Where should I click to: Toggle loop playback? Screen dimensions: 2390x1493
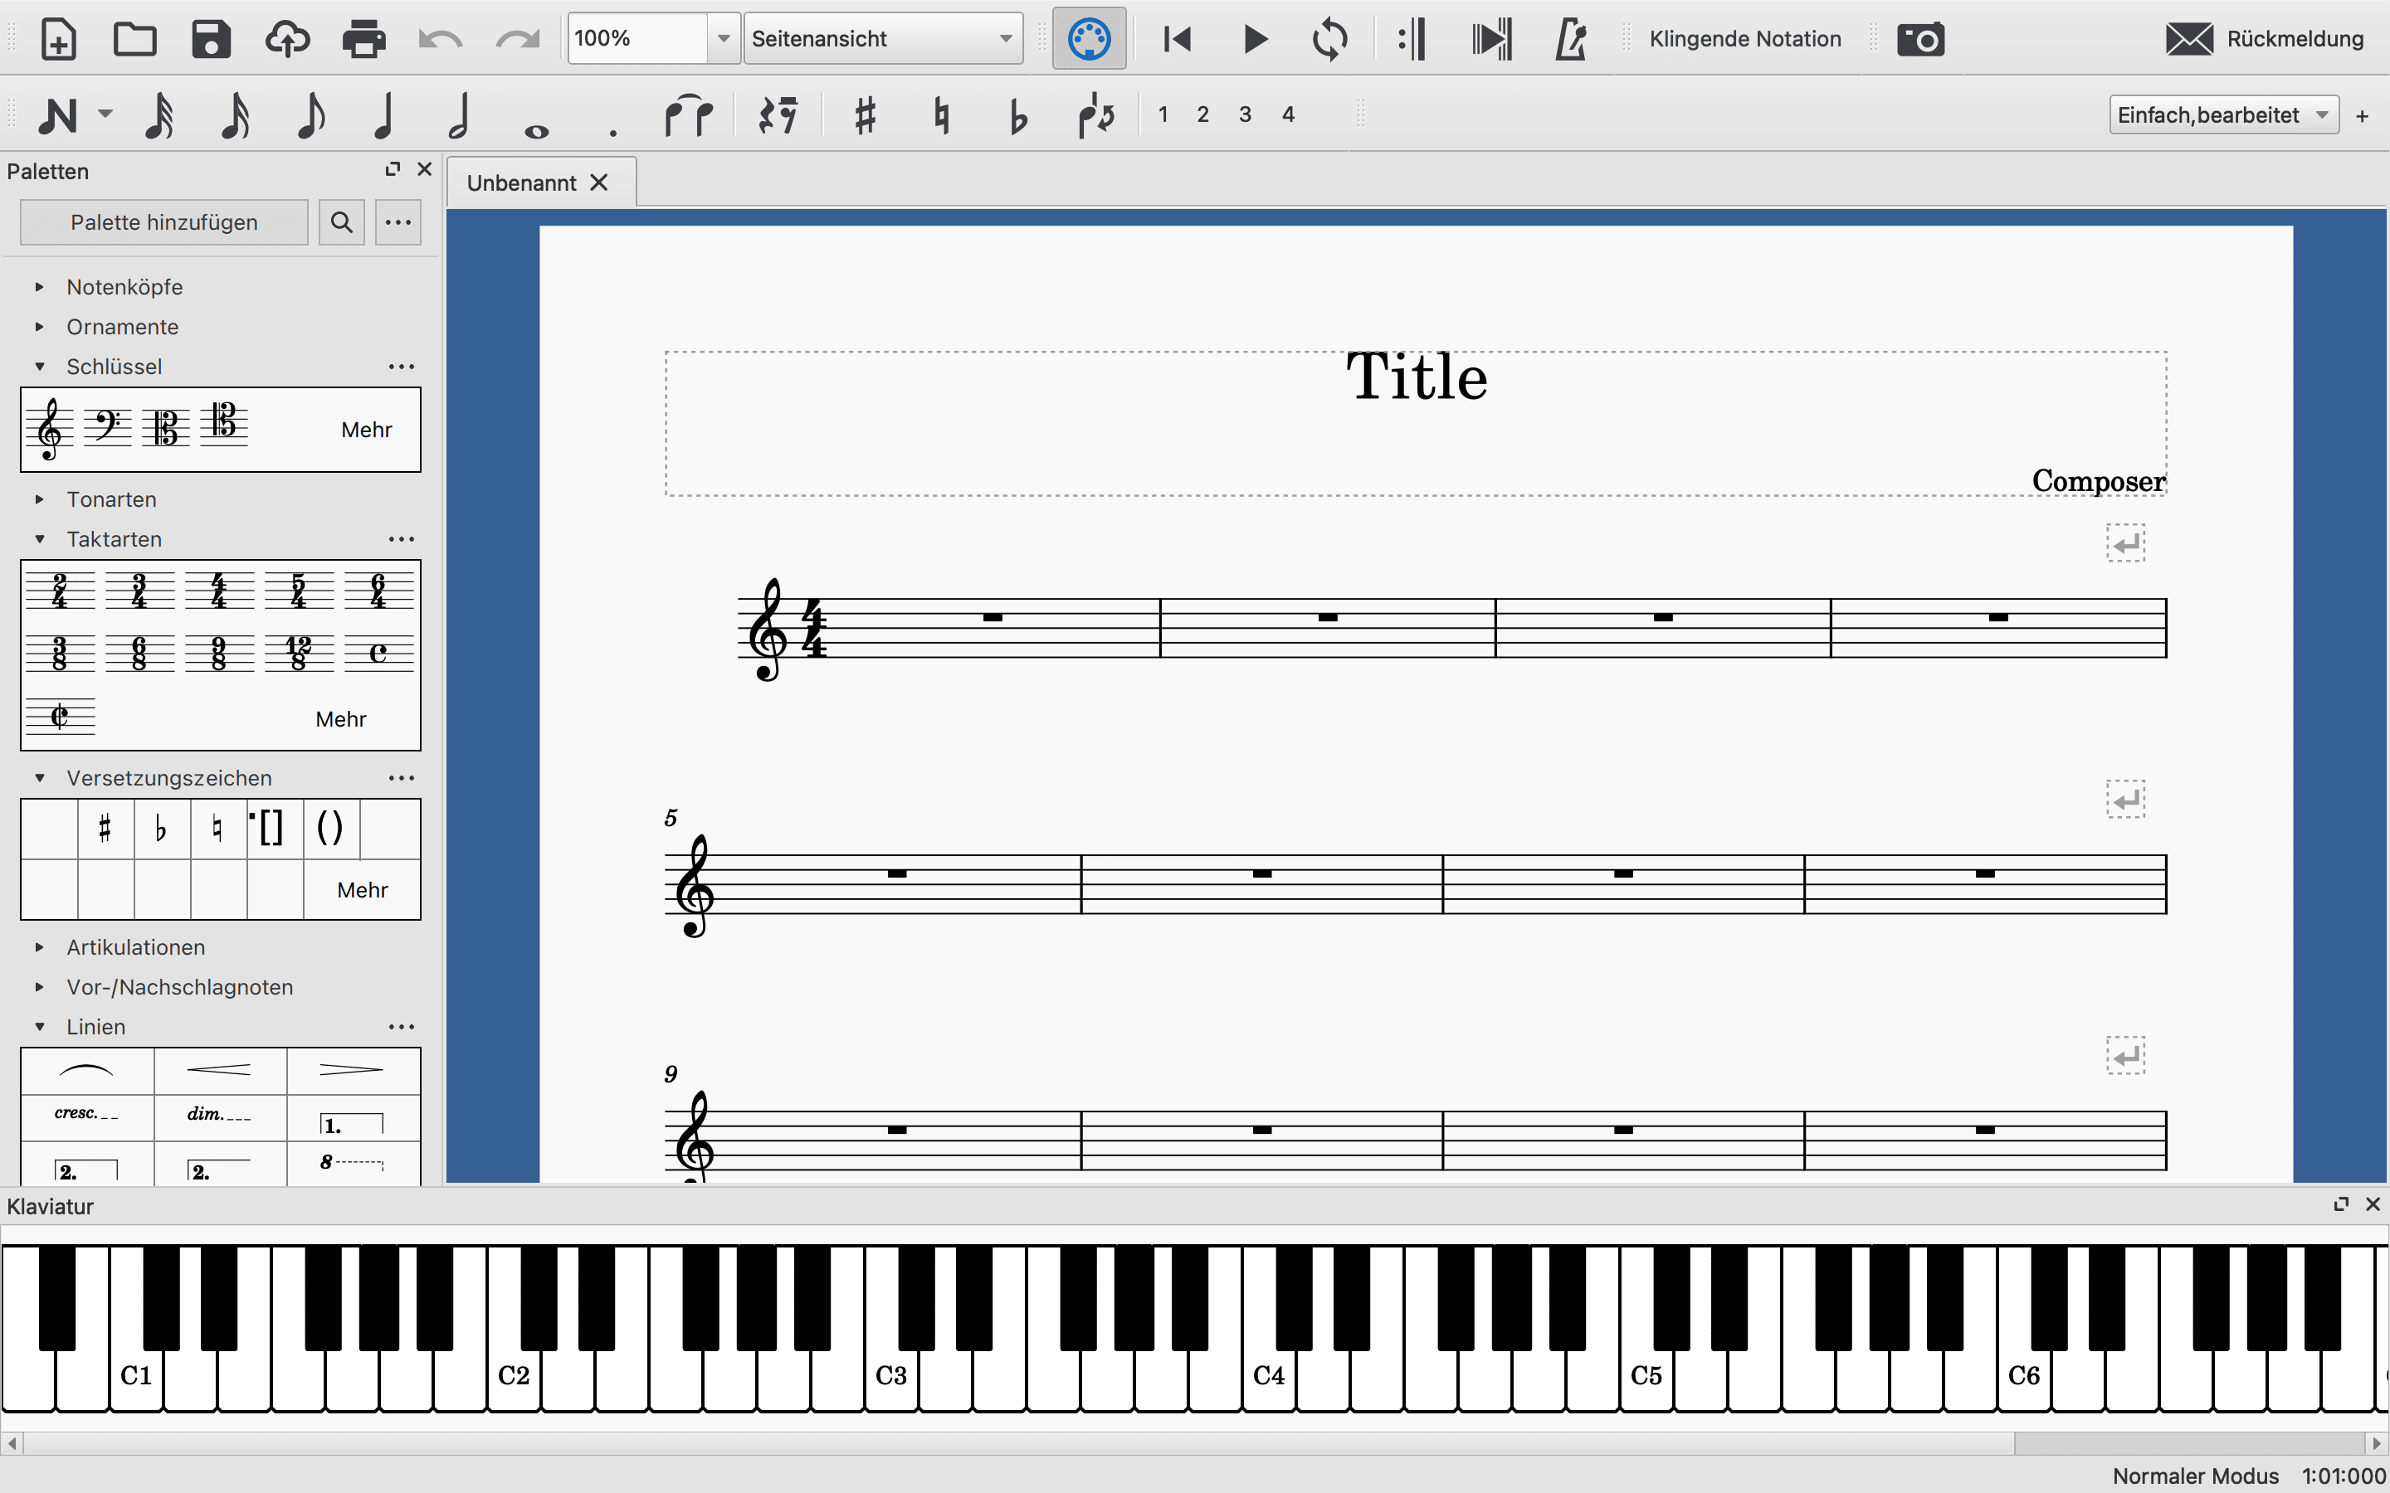[x=1330, y=40]
